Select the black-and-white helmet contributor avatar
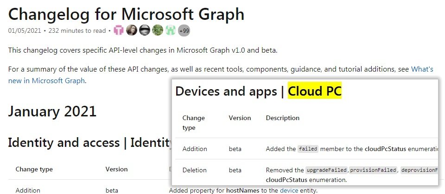The image size is (445, 194). coord(145,30)
